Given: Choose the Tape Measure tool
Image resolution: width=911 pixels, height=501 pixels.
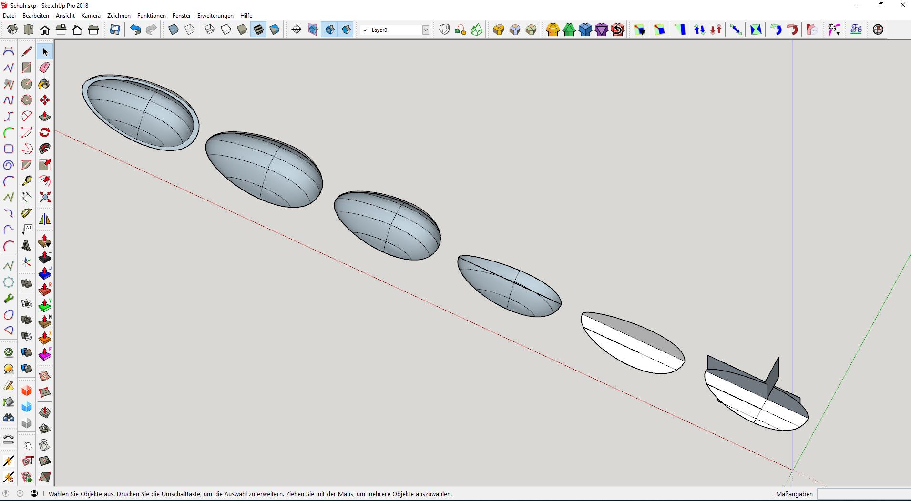Looking at the screenshot, I should (x=27, y=181).
